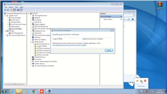This screenshot has width=167, height=94.
Task: Expand the 3M Cogent Devices category
Action: pos(31,16)
